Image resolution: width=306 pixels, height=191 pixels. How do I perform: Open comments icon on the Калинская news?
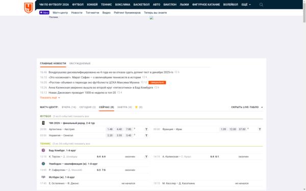(x=156, y=88)
